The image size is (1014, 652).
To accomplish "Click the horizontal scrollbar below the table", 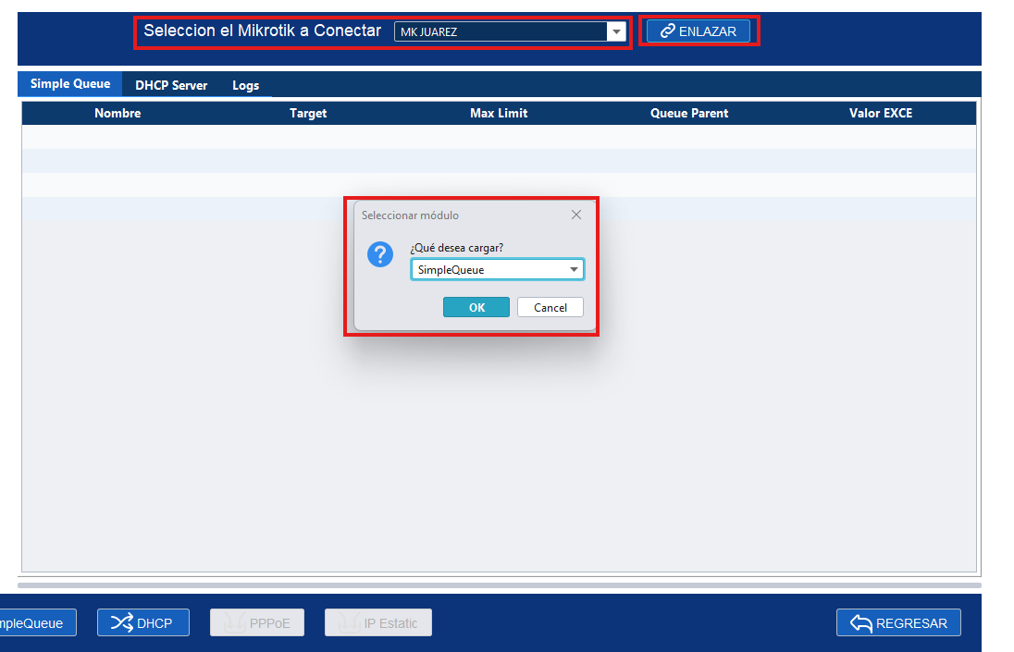I will click(x=499, y=585).
